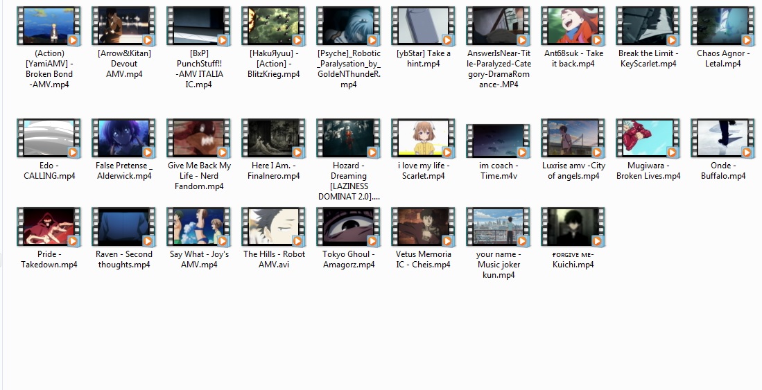Select the Luxrise amv -City of angels.mp4 icon

point(573,139)
